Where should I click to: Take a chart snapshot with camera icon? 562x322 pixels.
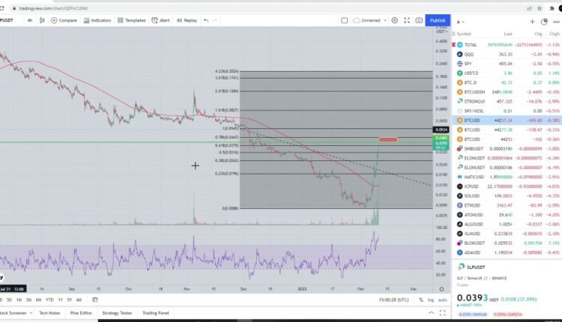[x=418, y=20]
